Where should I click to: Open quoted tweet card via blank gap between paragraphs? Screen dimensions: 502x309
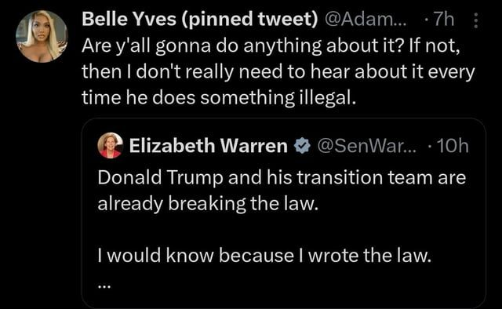point(283,229)
